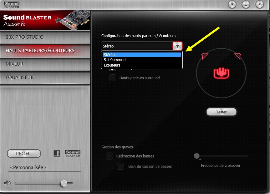The image size is (270, 194).
Task: Select the front left speaker in the diagram
Action: (205, 56)
